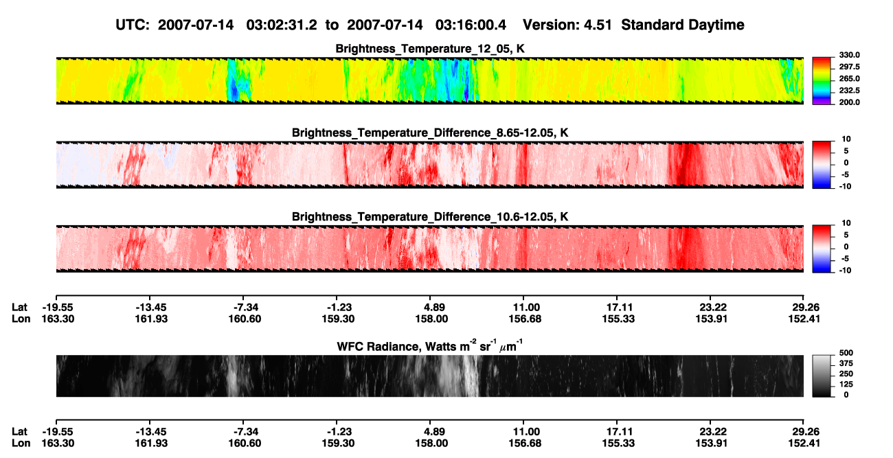The width and height of the screenshot is (893, 458).
Task: Click latitude -7.34 below the 10.6-12.05 panel
Action: 246,307
